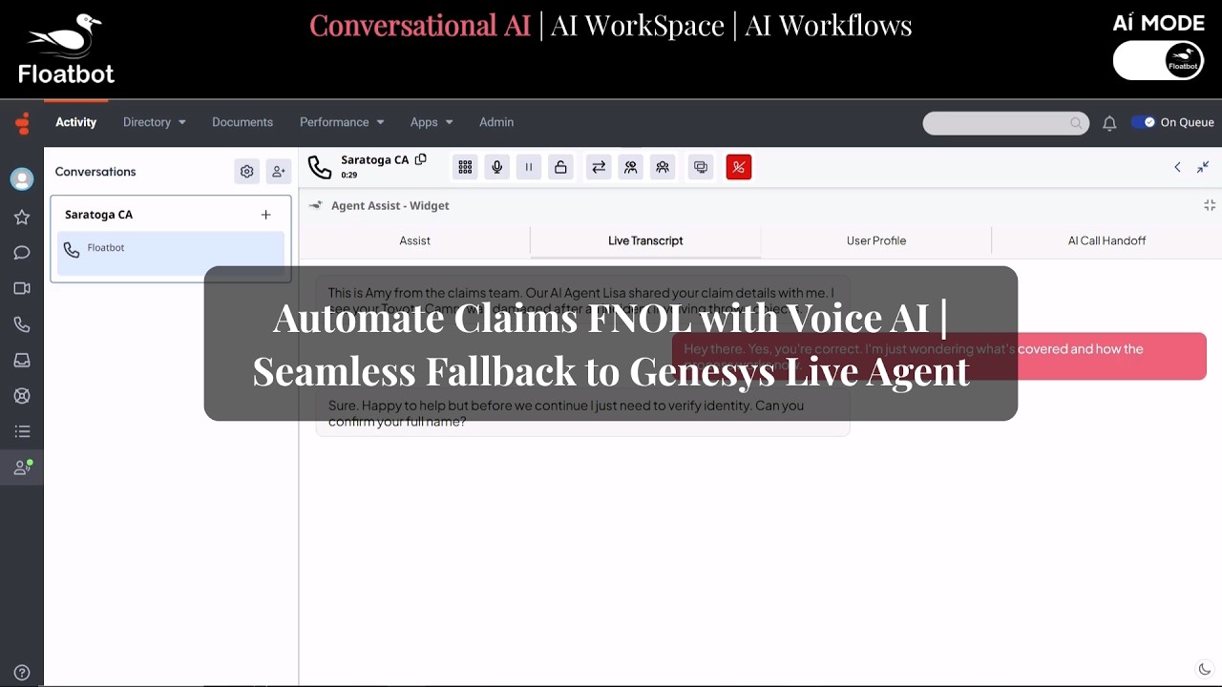Shrink interaction view with diagonal arrows
1222x687 pixels.
[x=1203, y=167]
